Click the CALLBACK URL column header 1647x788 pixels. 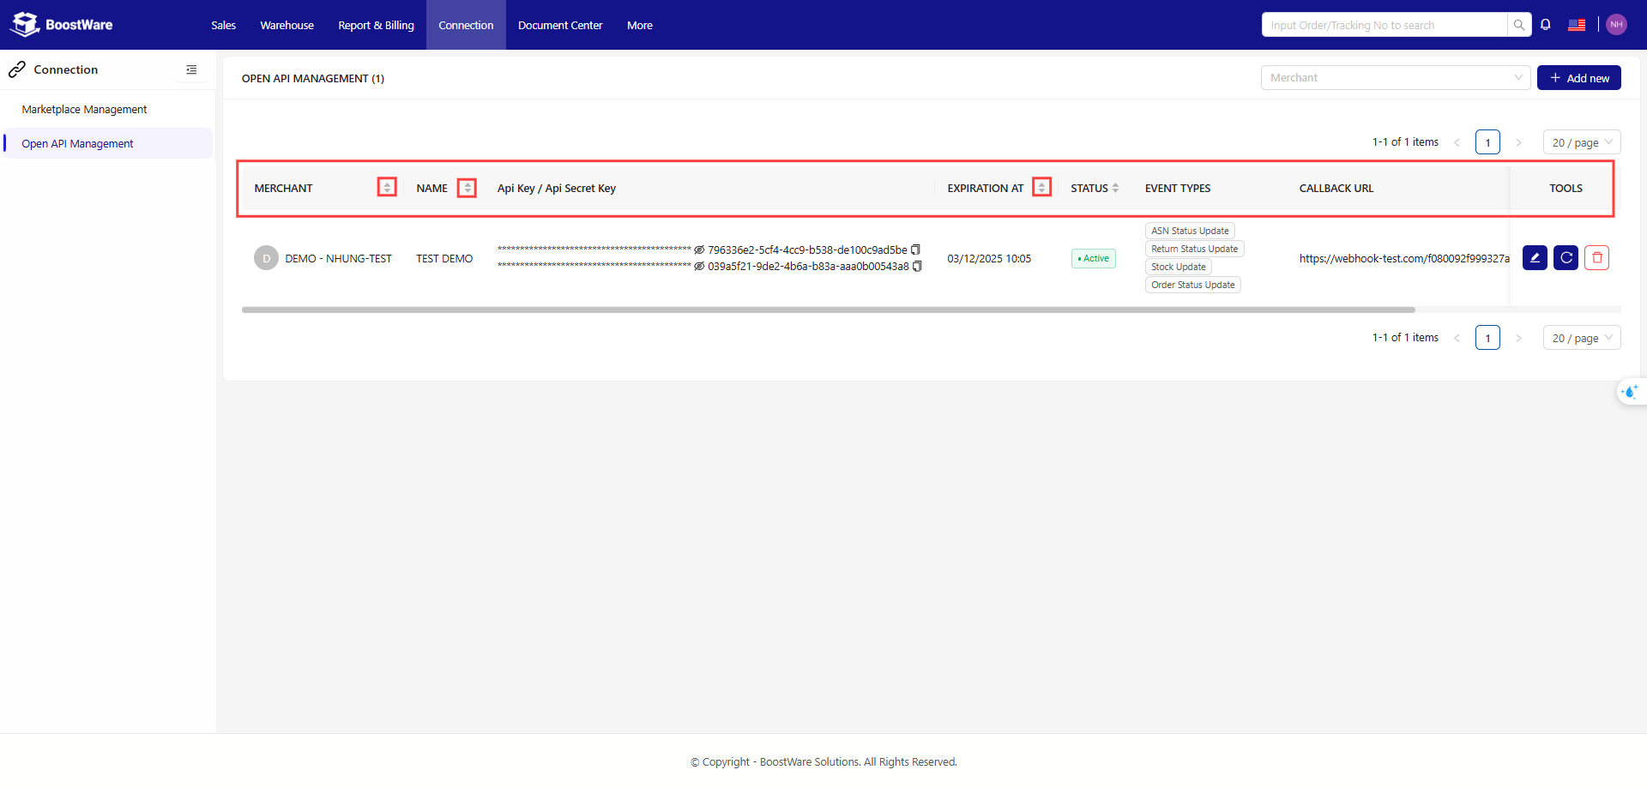point(1336,188)
